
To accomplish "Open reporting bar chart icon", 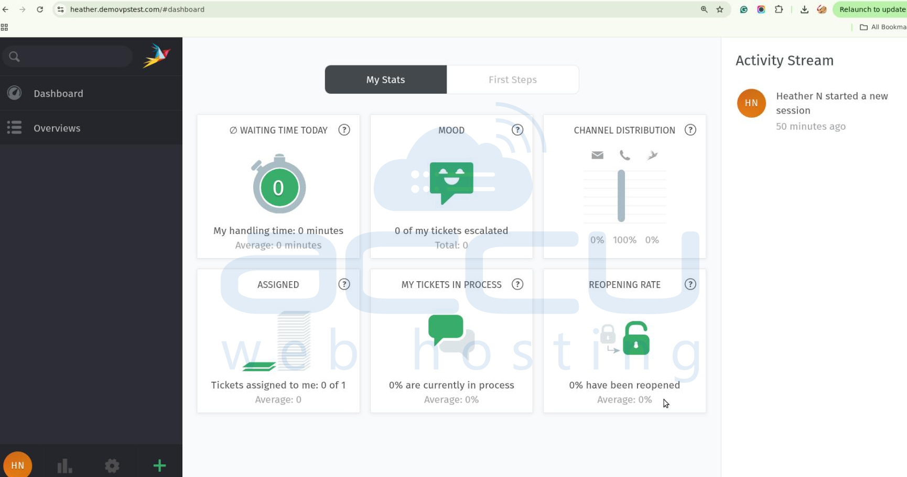I will pyautogui.click(x=64, y=465).
